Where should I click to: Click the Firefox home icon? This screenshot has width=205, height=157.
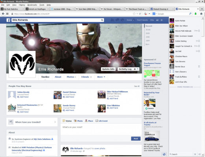[201, 14]
